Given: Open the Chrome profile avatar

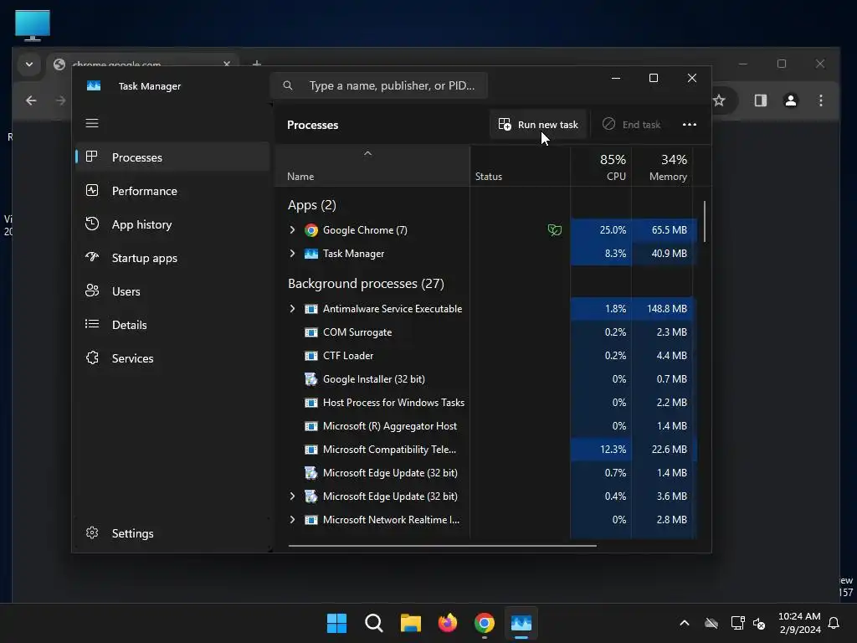Looking at the screenshot, I should tap(791, 100).
